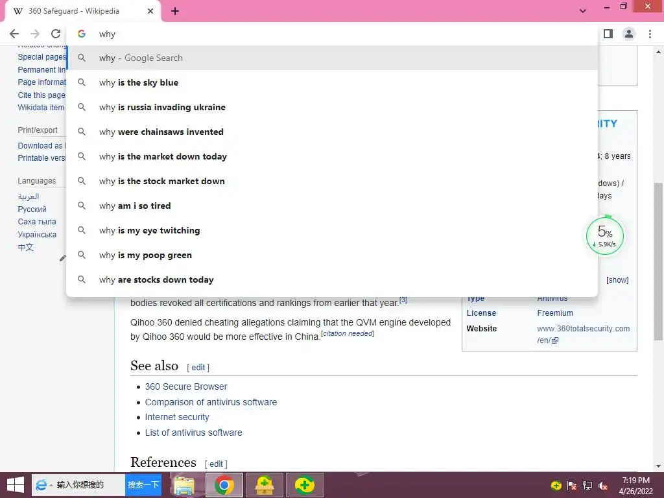Open Permanent link in sidebar

(42, 69)
